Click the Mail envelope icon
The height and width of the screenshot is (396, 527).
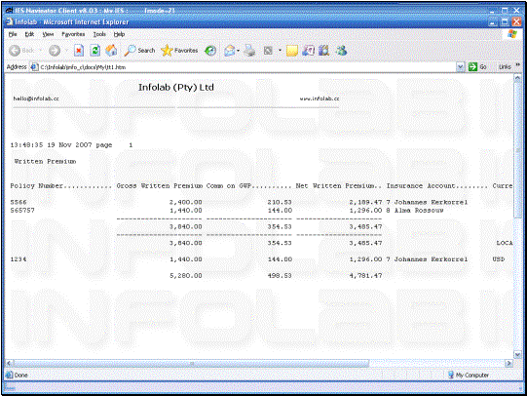click(x=230, y=51)
